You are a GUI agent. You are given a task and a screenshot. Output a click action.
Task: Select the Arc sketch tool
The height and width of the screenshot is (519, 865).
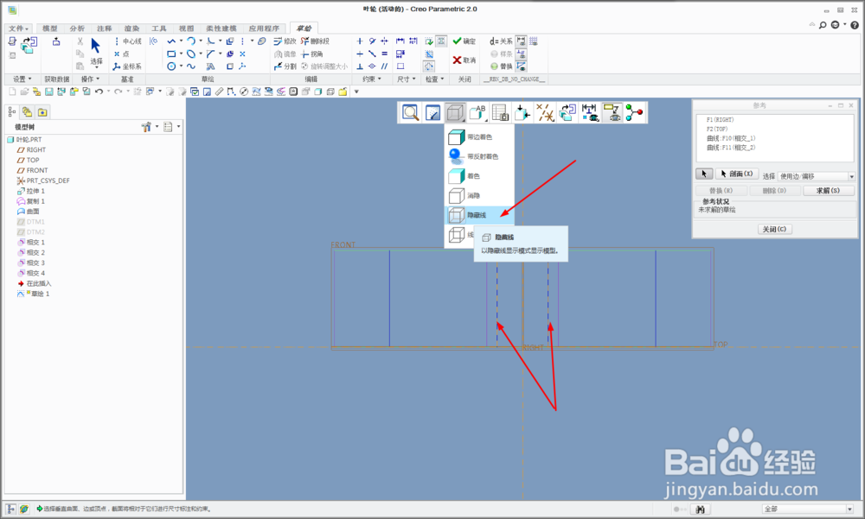[x=191, y=41]
